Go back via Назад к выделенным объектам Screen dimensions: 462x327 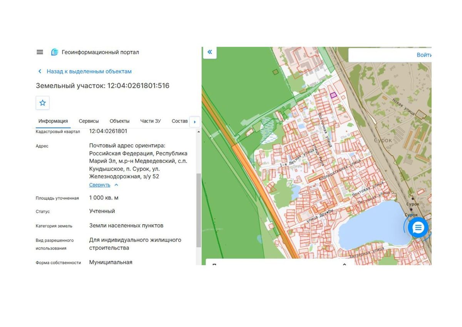click(x=85, y=71)
